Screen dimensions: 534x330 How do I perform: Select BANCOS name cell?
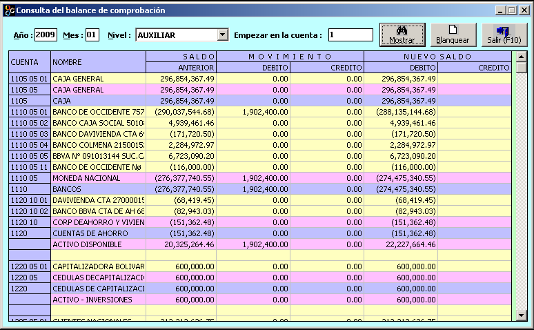coord(99,189)
